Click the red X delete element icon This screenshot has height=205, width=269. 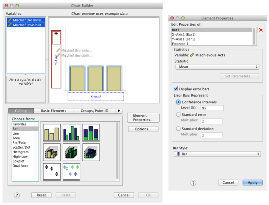261,30
